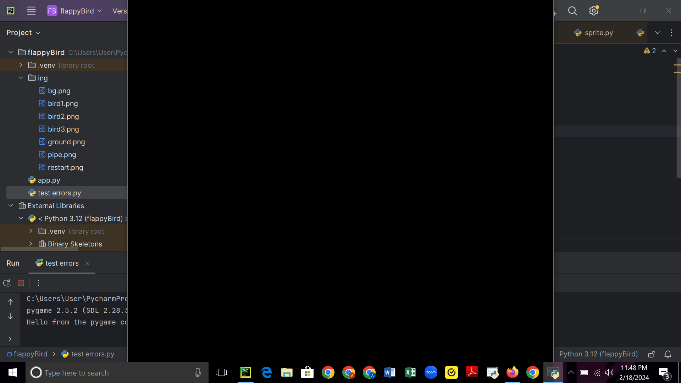Click the scroll up arrow in Run console
The image size is (681, 383).
tap(10, 302)
